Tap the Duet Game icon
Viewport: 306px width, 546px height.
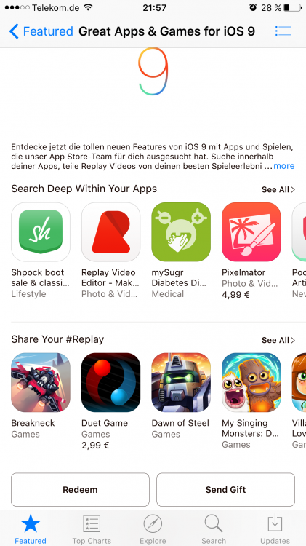point(111,382)
